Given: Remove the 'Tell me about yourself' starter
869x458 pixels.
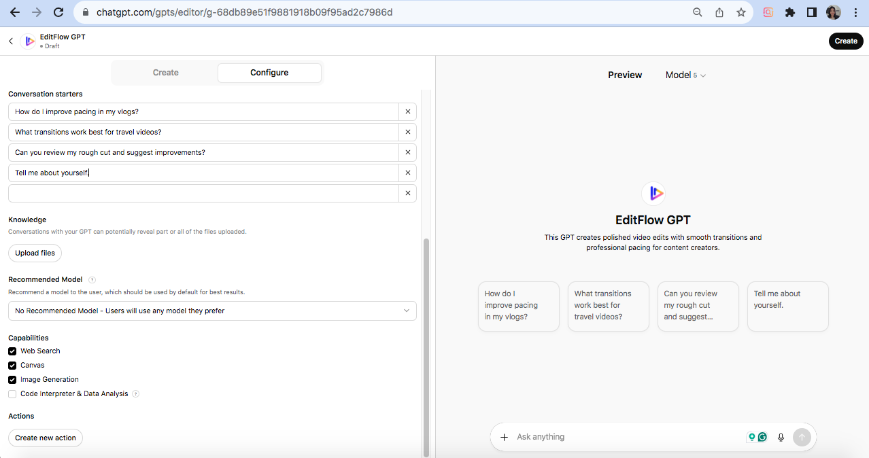Looking at the screenshot, I should [407, 173].
